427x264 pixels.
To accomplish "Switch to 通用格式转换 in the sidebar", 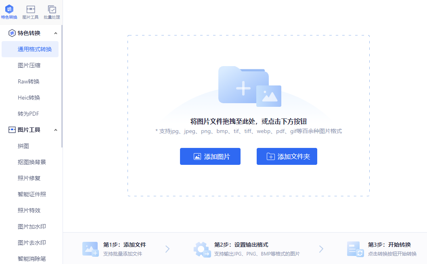I will (29, 49).
